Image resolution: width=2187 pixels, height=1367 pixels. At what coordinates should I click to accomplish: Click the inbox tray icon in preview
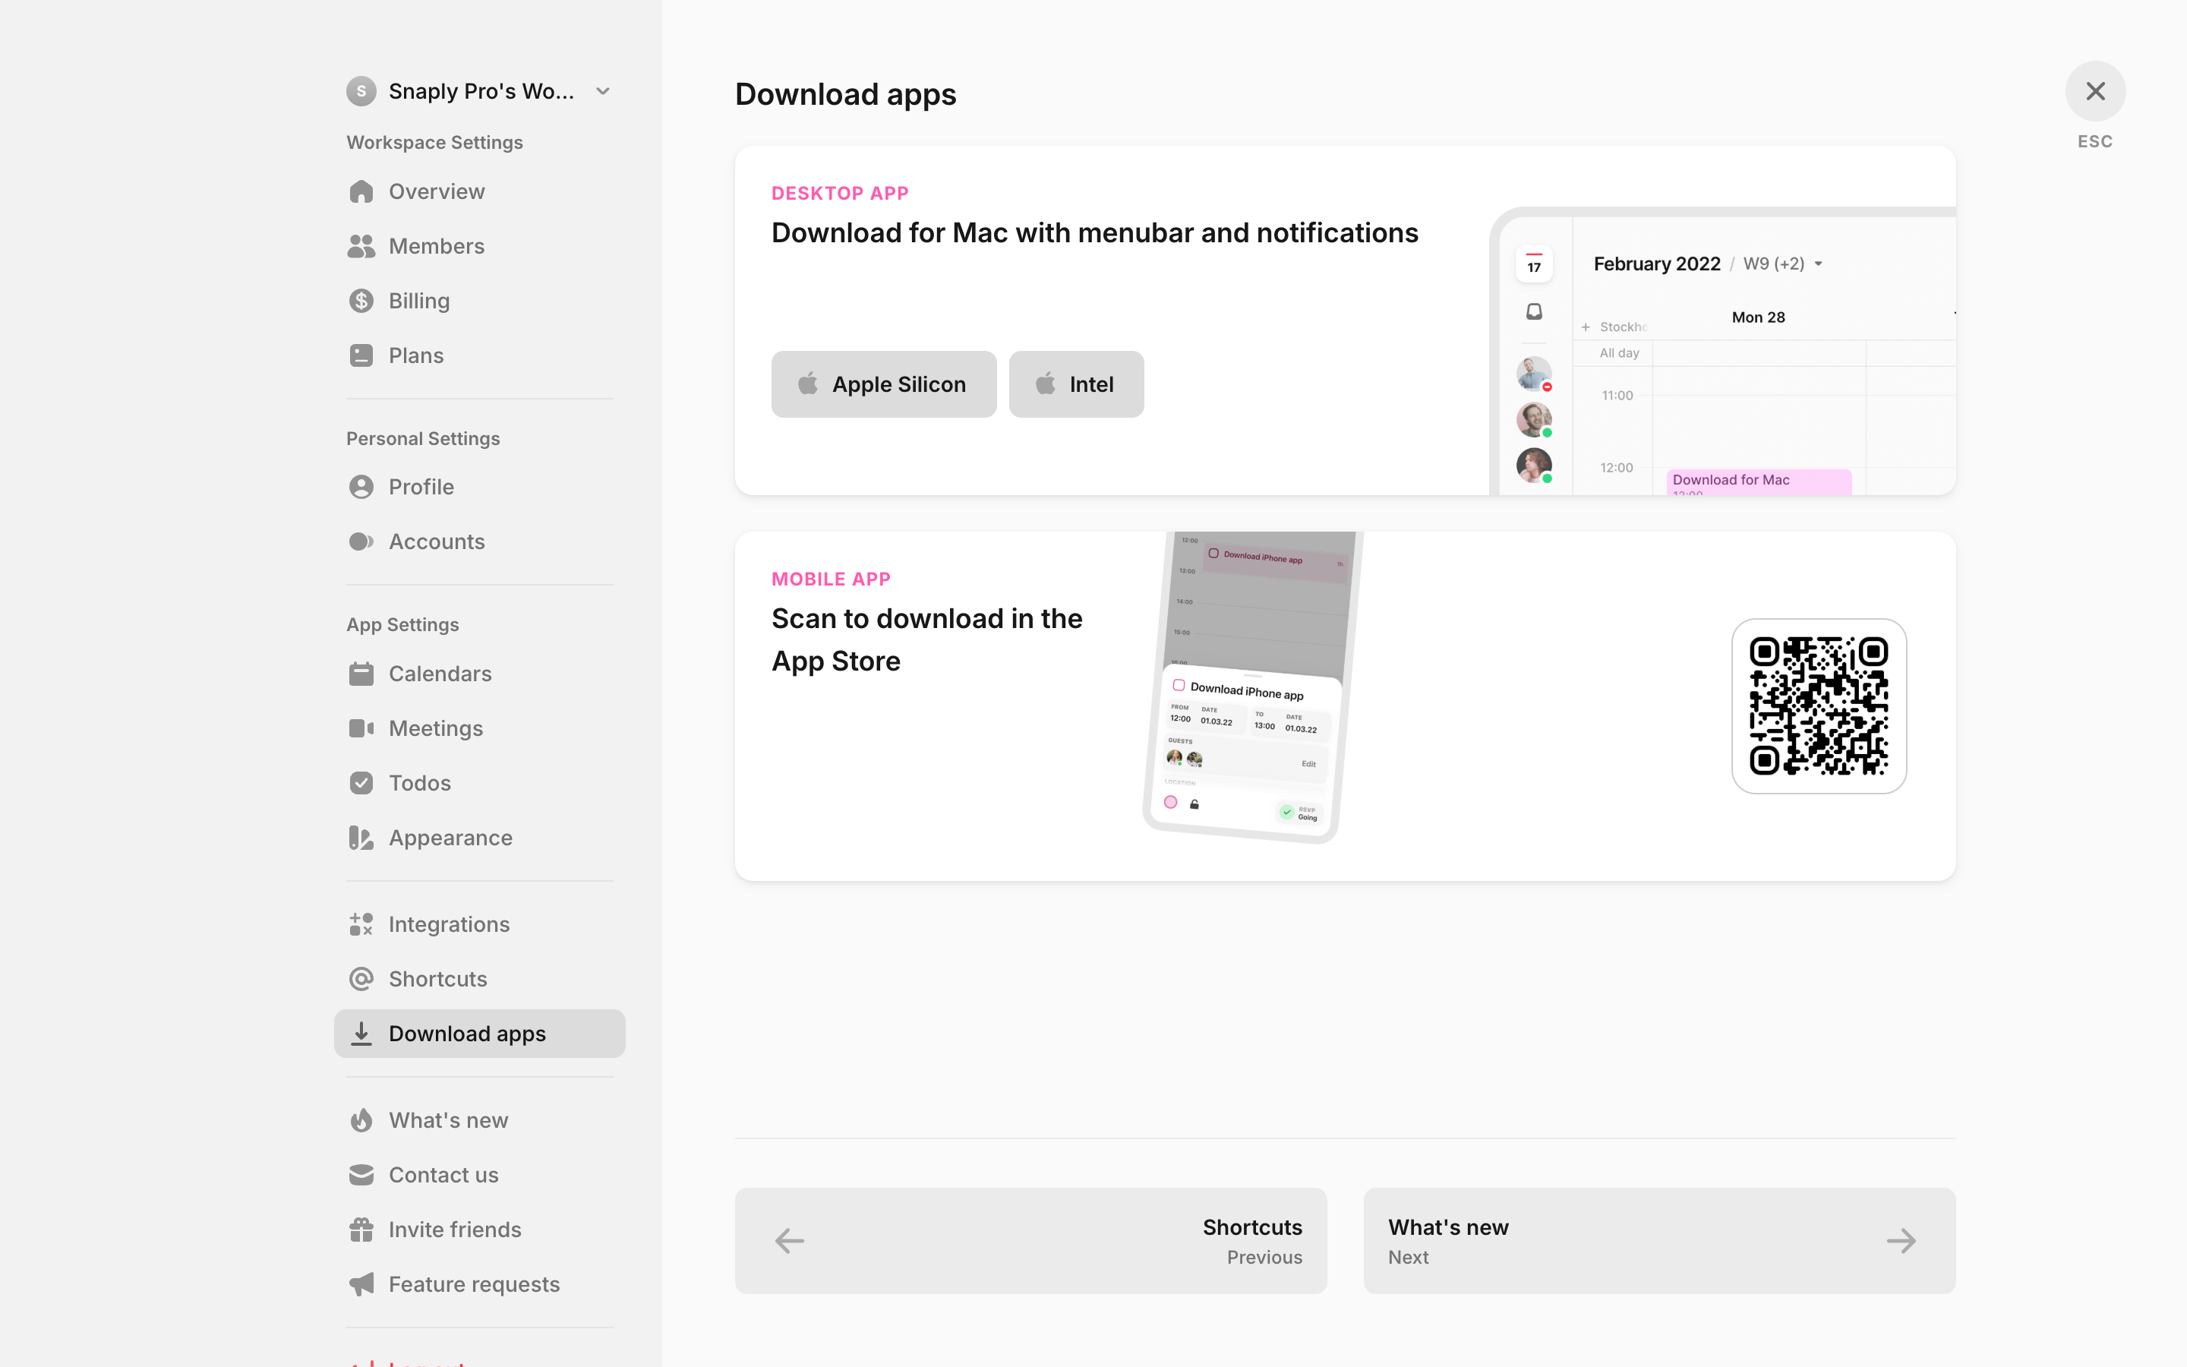tap(1535, 312)
